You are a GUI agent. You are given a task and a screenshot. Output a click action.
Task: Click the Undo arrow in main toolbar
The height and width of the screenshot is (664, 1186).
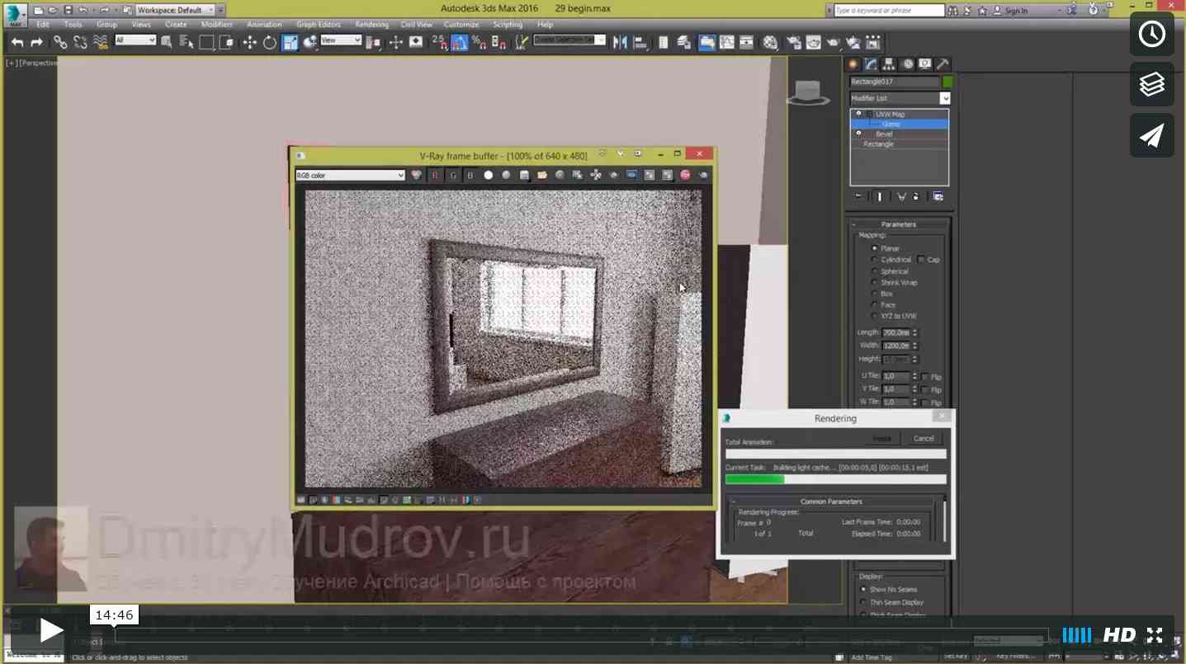tap(17, 42)
